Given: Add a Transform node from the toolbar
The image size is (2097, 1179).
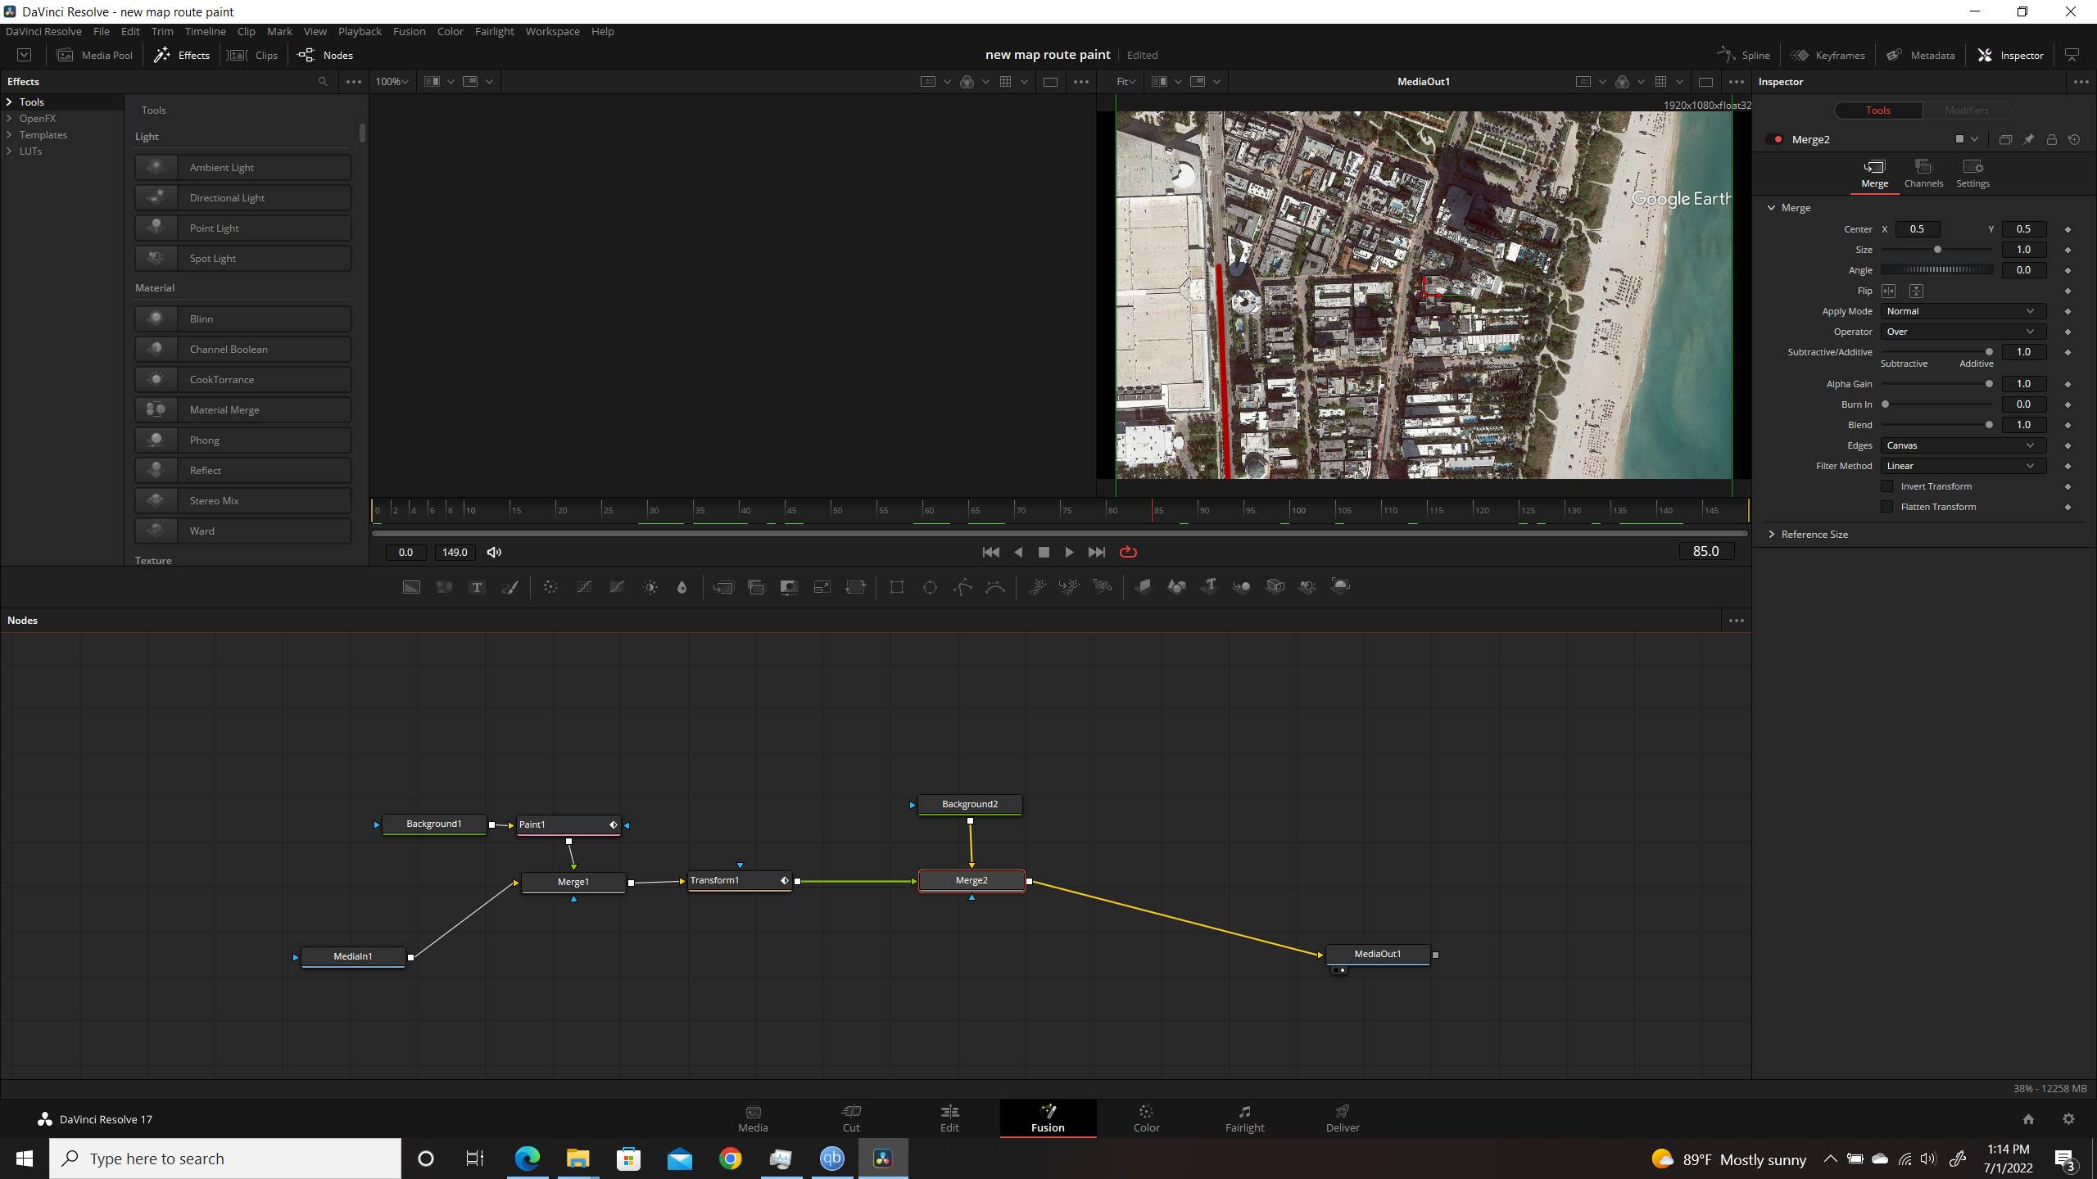Looking at the screenshot, I should coord(855,587).
